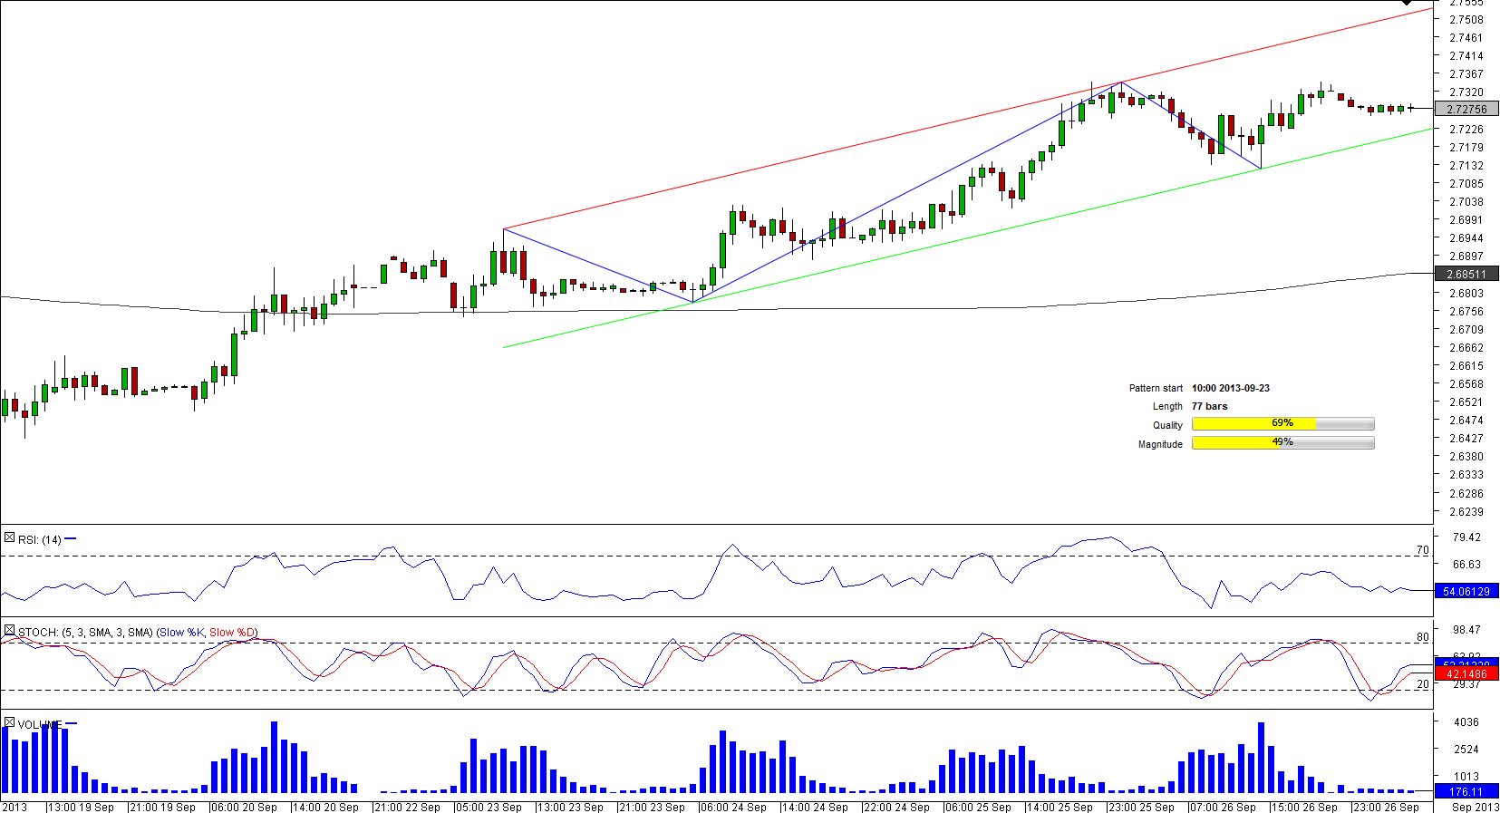Click the 15:00 26 Sep time axis label
This screenshot has height=813, width=1500.
(x=1305, y=807)
